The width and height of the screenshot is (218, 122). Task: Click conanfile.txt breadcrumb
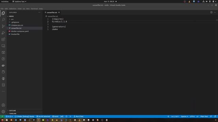(53, 16)
